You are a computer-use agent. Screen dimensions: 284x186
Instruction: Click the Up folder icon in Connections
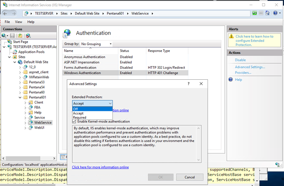[x=20, y=36]
